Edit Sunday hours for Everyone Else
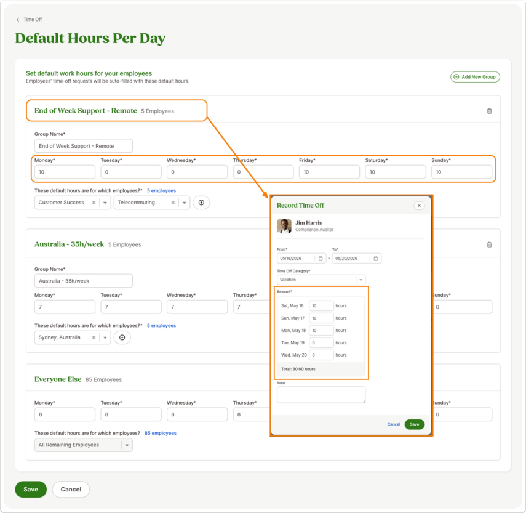This screenshot has width=526, height=513. 462,414
